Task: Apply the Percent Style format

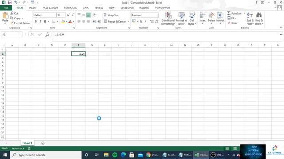Action: coord(141,22)
